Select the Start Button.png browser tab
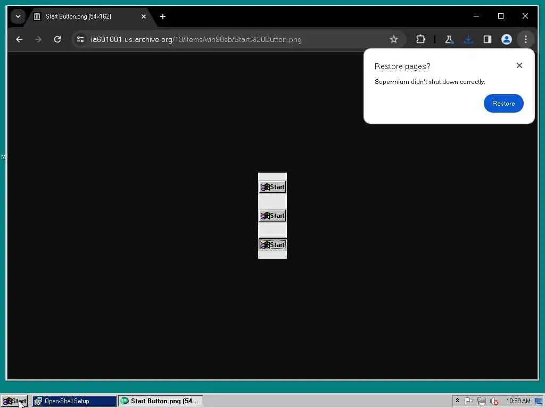The width and height of the screenshot is (545, 408). pyautogui.click(x=90, y=16)
